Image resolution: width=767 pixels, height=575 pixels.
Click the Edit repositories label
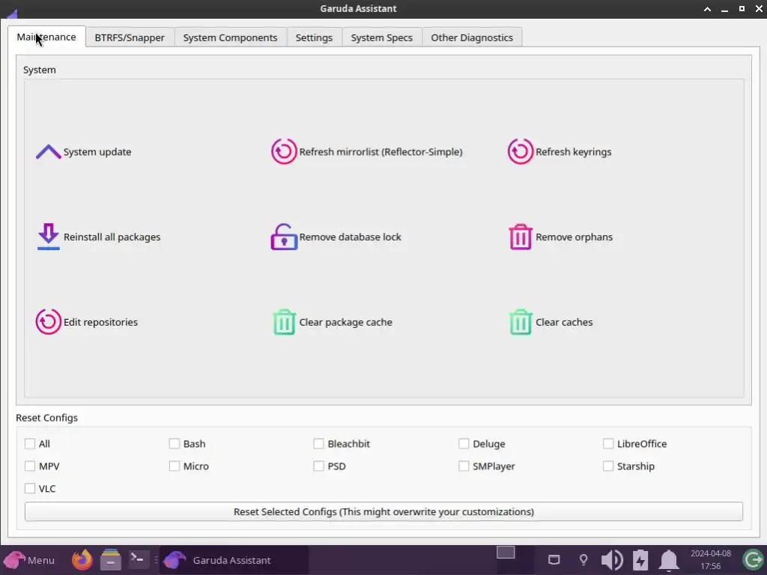(101, 322)
